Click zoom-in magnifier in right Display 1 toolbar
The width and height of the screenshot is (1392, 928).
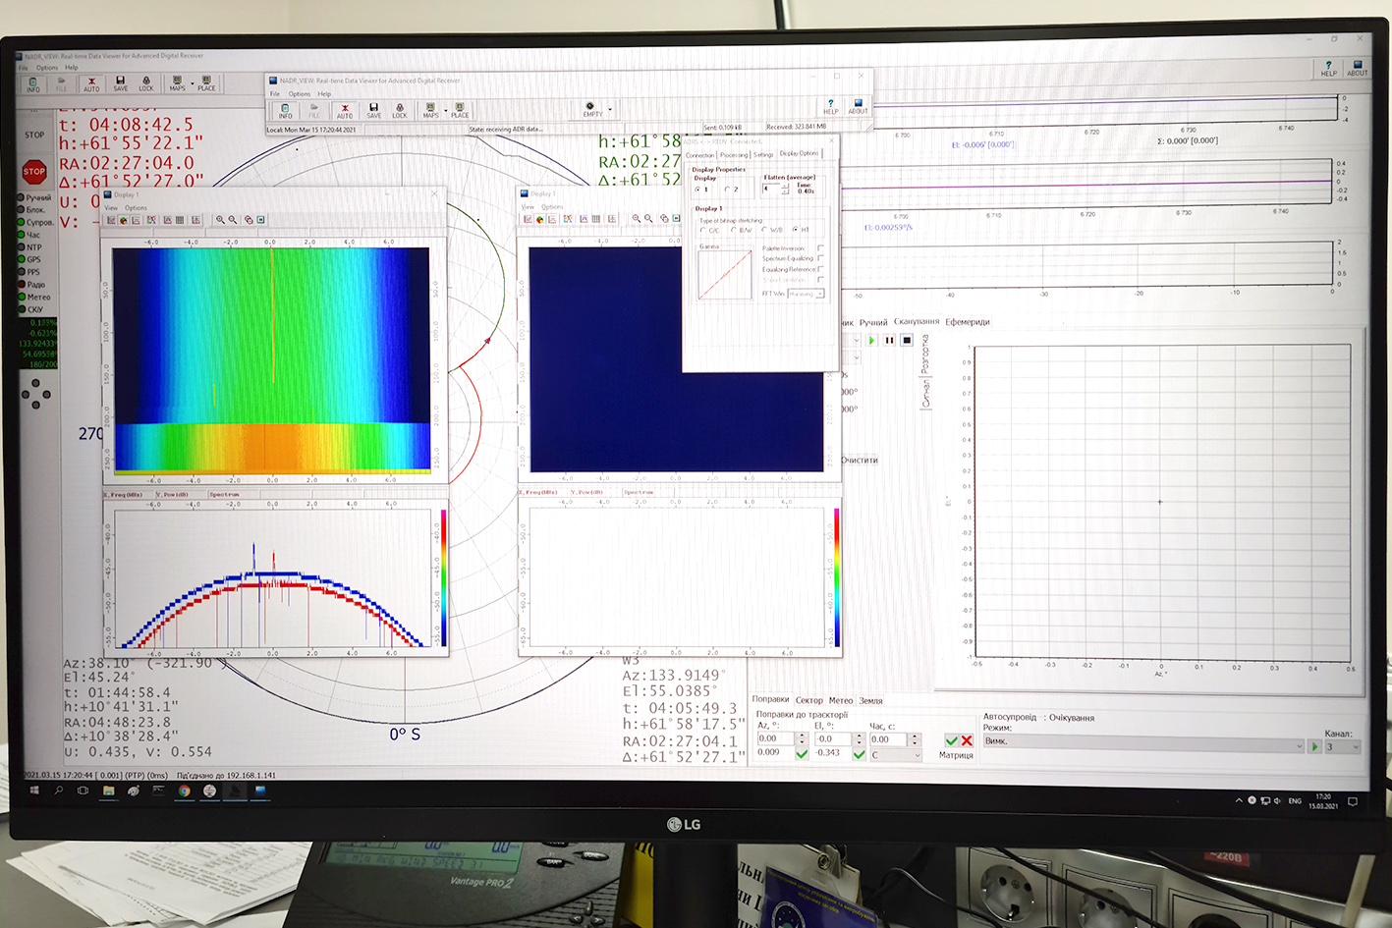point(636,219)
